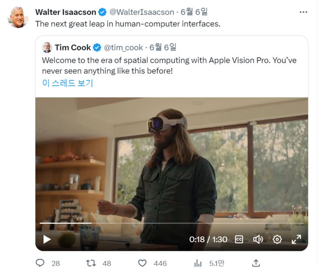Share the tweet
This screenshot has width=318, height=268.
[256, 263]
